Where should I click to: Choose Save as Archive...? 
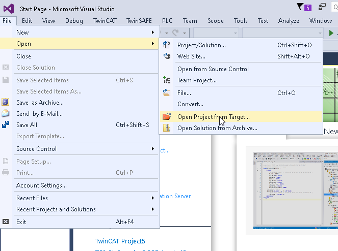pos(79,102)
